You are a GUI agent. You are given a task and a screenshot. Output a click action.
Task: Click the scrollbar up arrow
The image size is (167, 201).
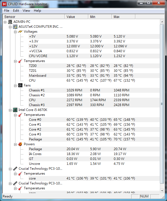pyautogui.click(x=162, y=22)
